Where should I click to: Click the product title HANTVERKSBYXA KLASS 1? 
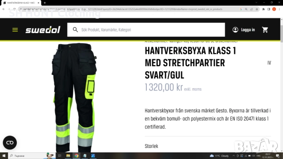[x=191, y=63]
